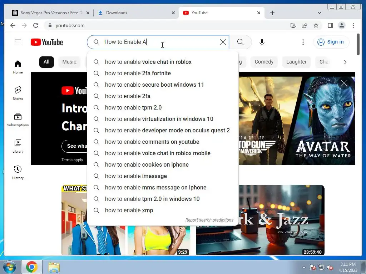Screen dimensions: 366x274
Task: Open File Explorer from the taskbar
Action: point(54,267)
